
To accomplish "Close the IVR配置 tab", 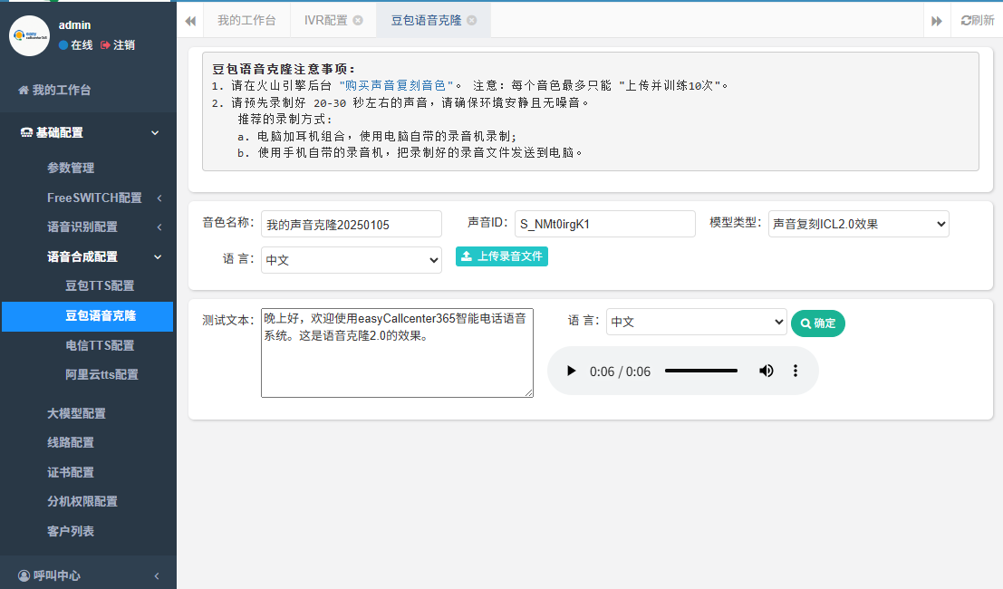I will pyautogui.click(x=358, y=21).
